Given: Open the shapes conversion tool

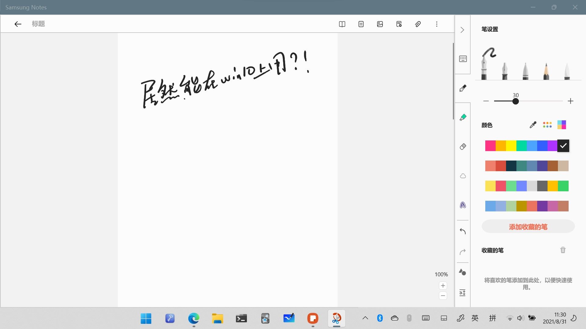Looking at the screenshot, I should (x=463, y=272).
